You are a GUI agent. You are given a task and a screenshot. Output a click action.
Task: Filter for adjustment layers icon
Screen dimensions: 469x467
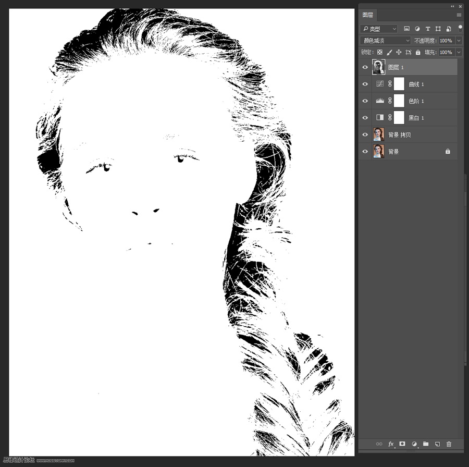point(417,29)
